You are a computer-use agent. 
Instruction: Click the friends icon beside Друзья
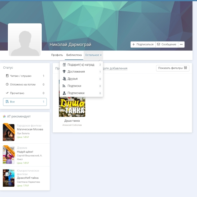pos(64,79)
